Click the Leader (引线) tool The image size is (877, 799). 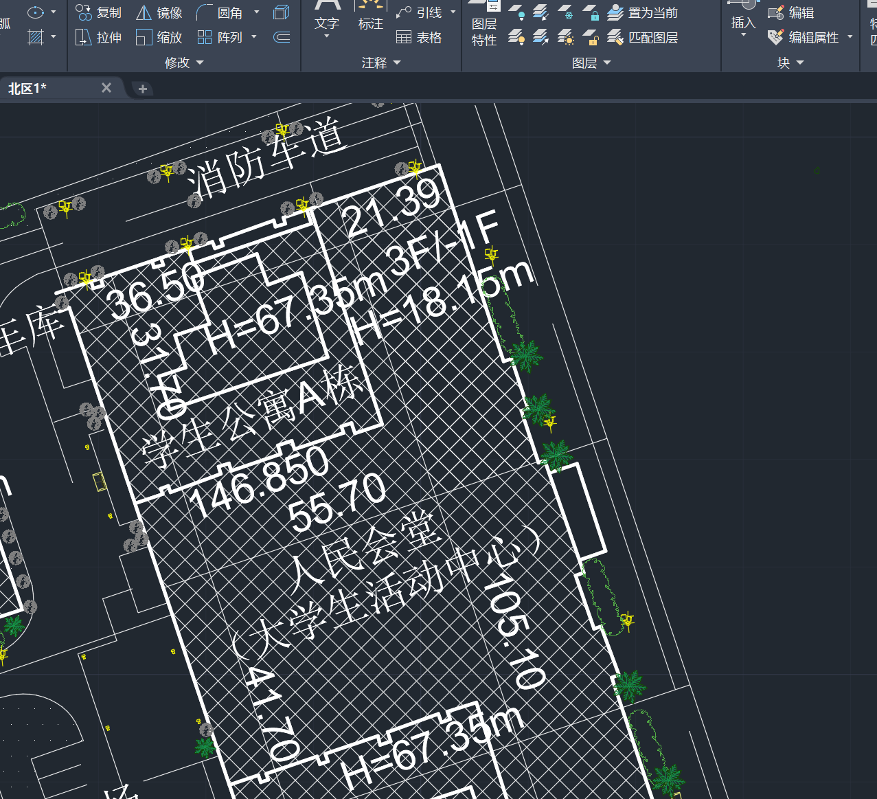tap(420, 12)
